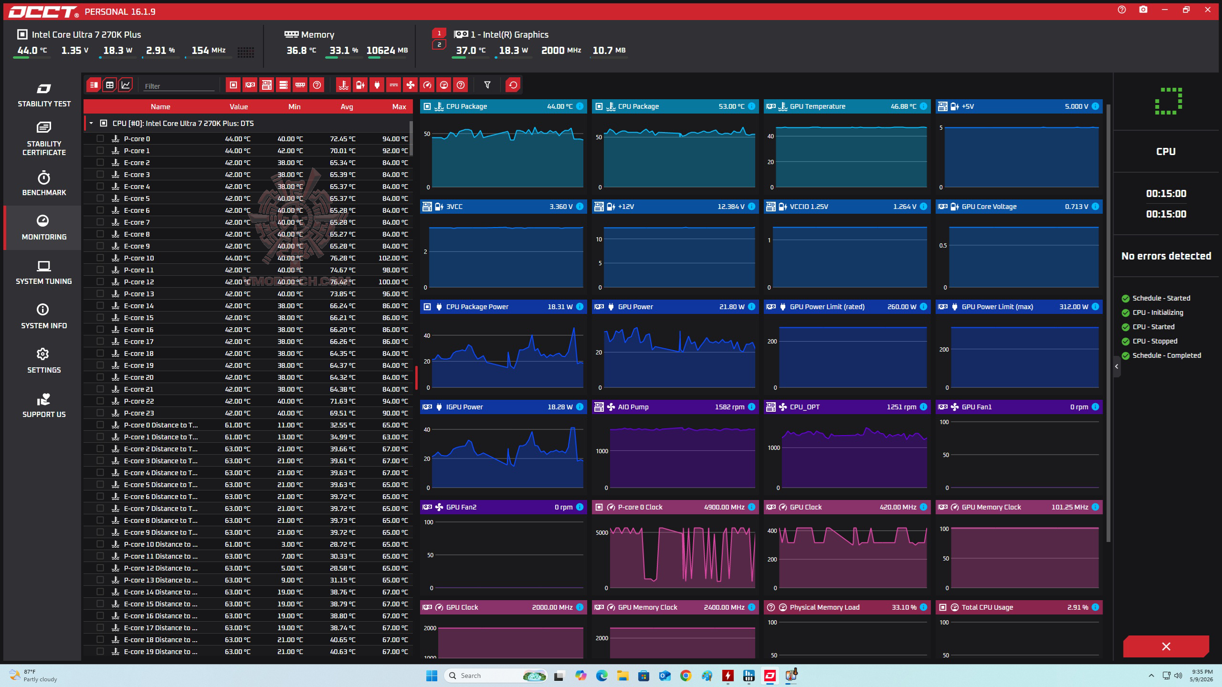Toggle the side-list layout view button

pos(94,85)
